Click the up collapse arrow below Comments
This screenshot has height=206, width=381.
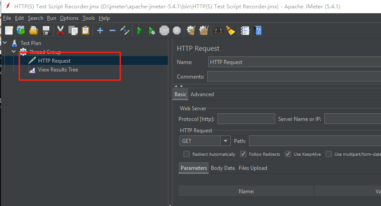click(176, 86)
